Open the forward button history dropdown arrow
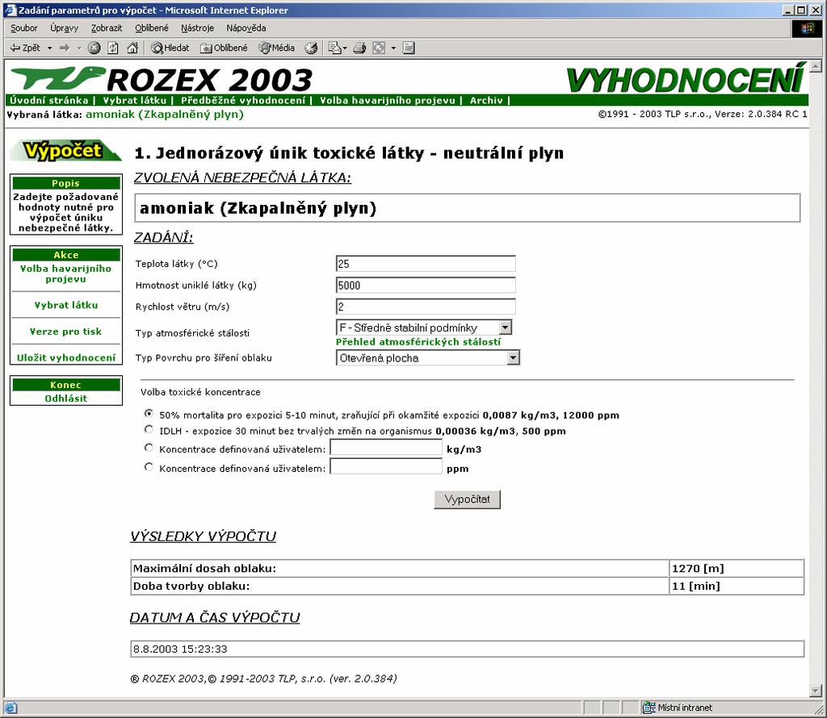827x718 pixels. pos(79,48)
